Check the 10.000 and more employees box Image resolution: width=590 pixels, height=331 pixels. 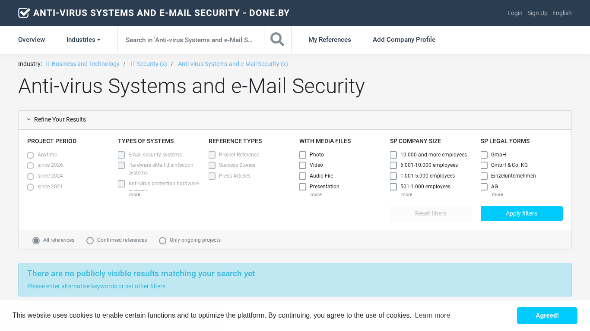click(393, 155)
